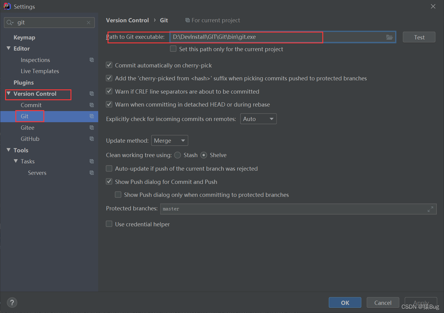Uncheck 'Show Push dialog for Commit and Push'
This screenshot has width=444, height=313.
109,181
